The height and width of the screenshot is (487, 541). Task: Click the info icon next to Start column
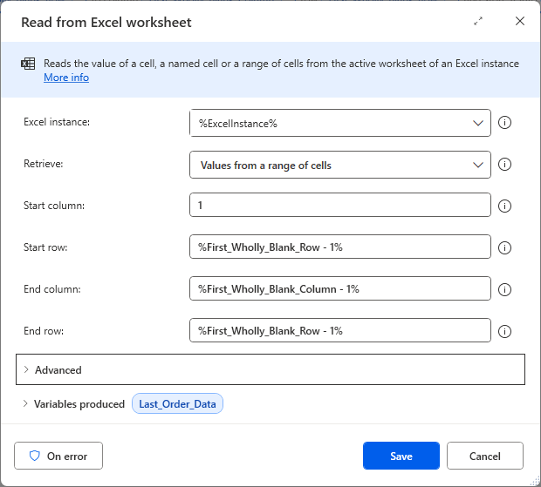coord(504,206)
